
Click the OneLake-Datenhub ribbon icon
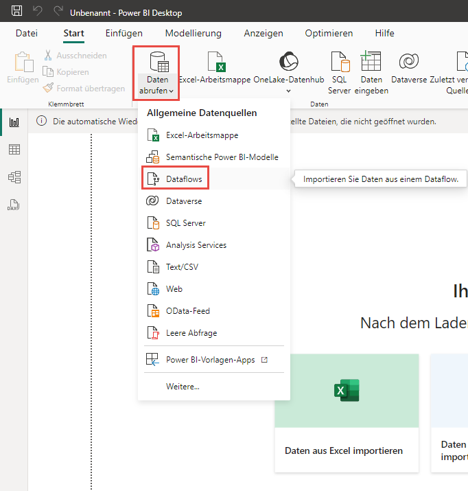[289, 62]
